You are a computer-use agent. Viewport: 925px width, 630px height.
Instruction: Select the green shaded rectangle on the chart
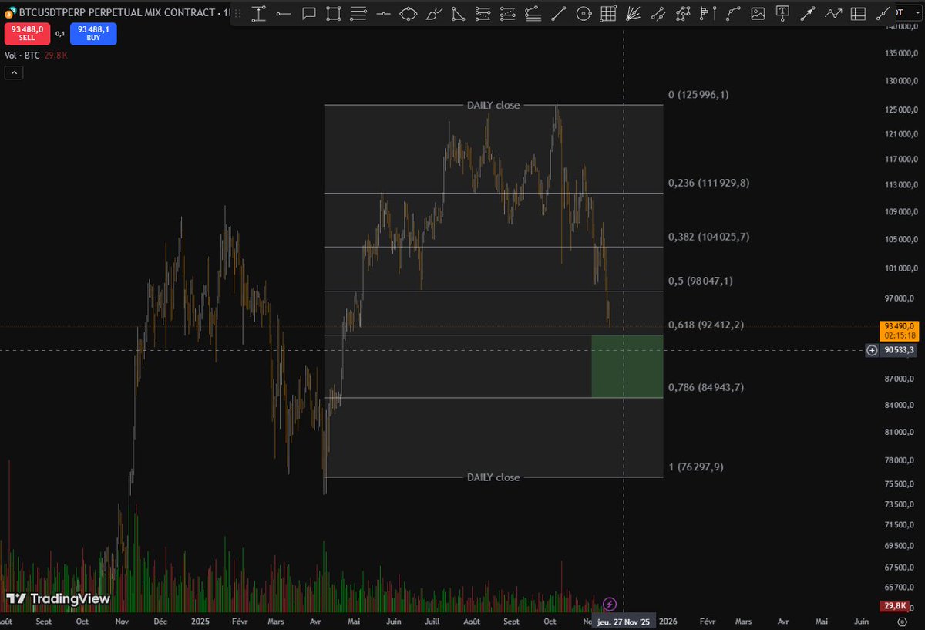click(627, 366)
